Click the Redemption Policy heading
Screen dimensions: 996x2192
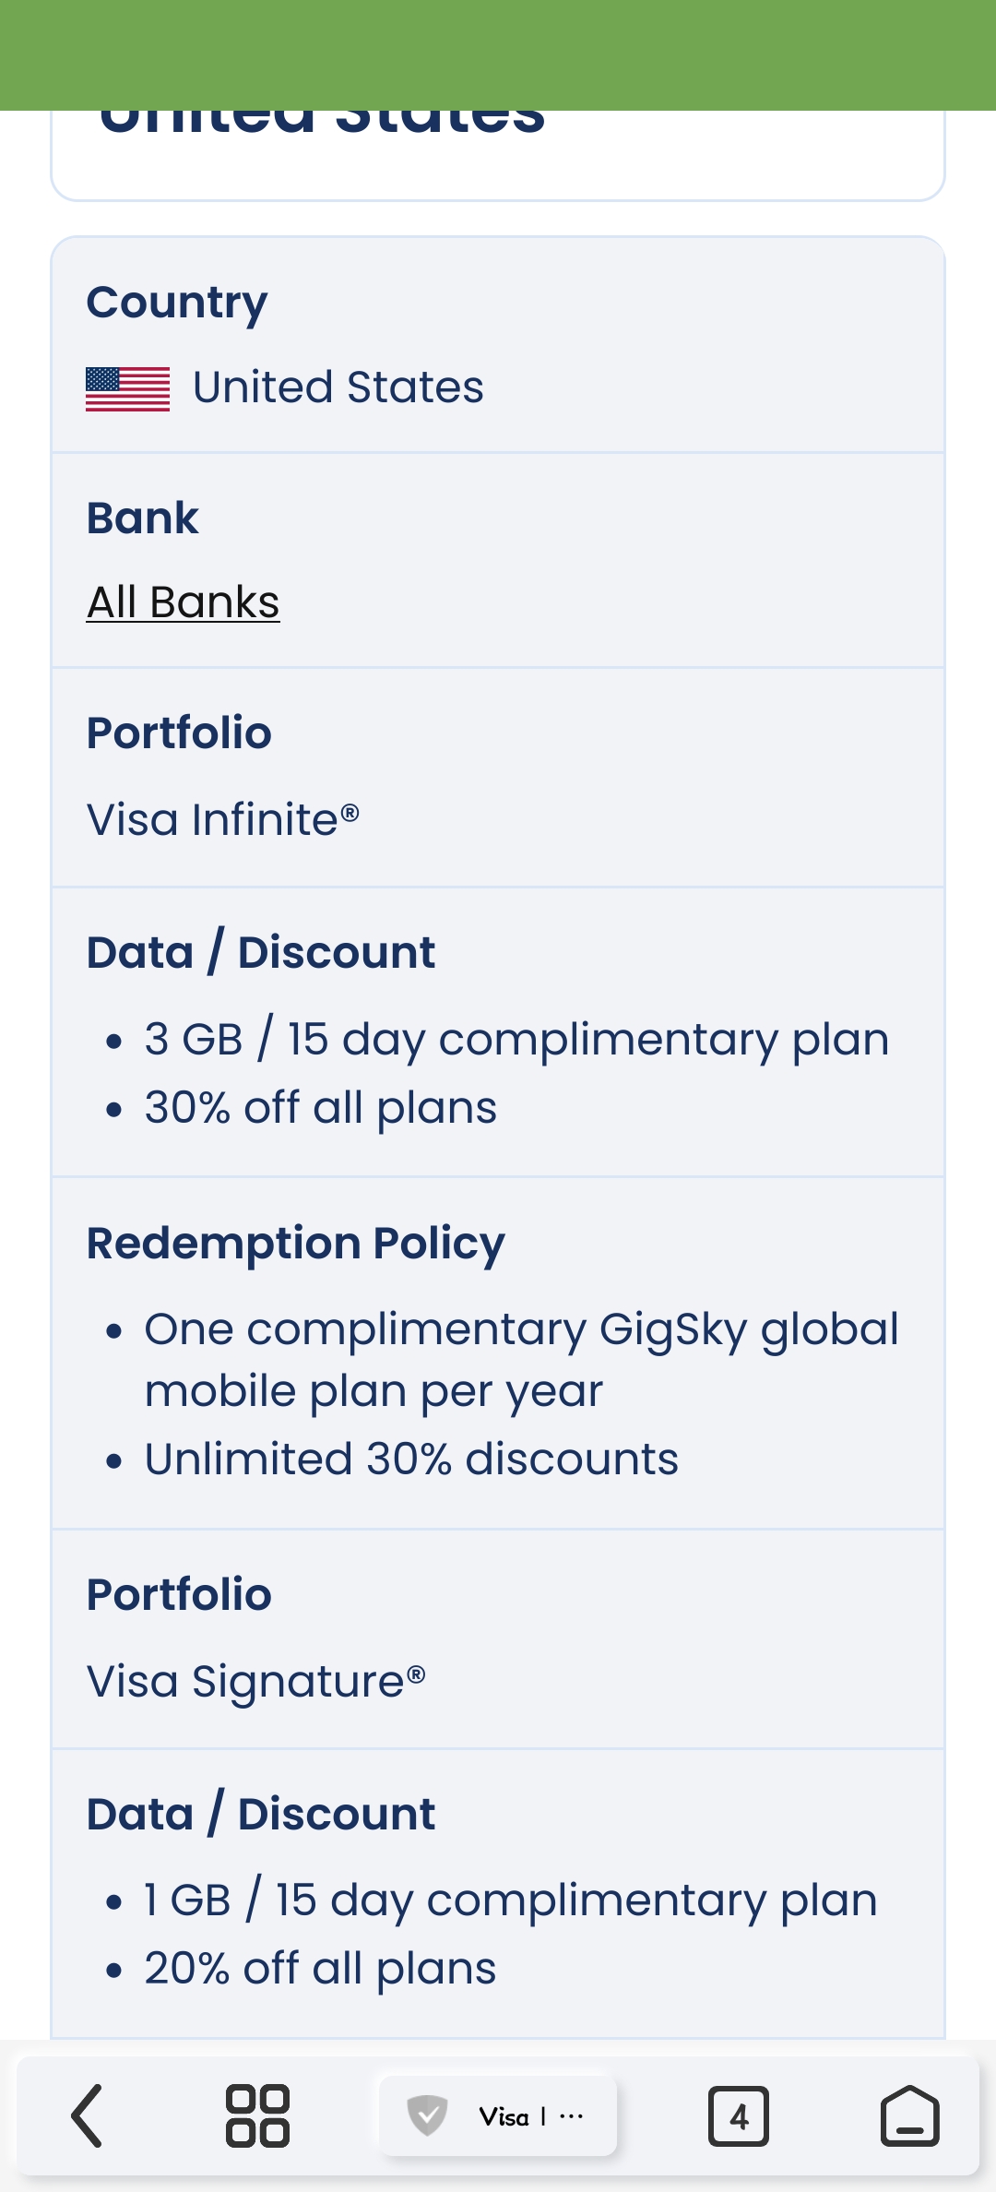(x=295, y=1243)
